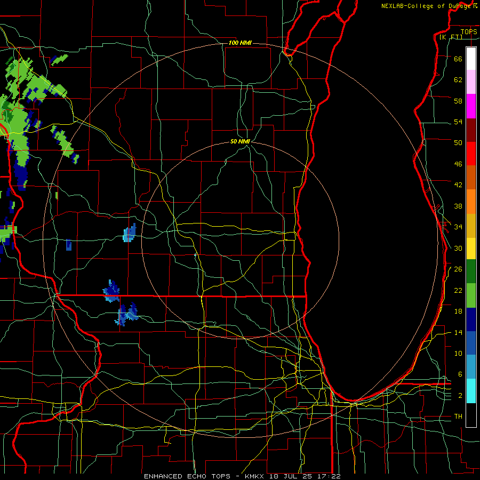Click the "66" value on the scale
The height and width of the screenshot is (480, 480).
458,59
